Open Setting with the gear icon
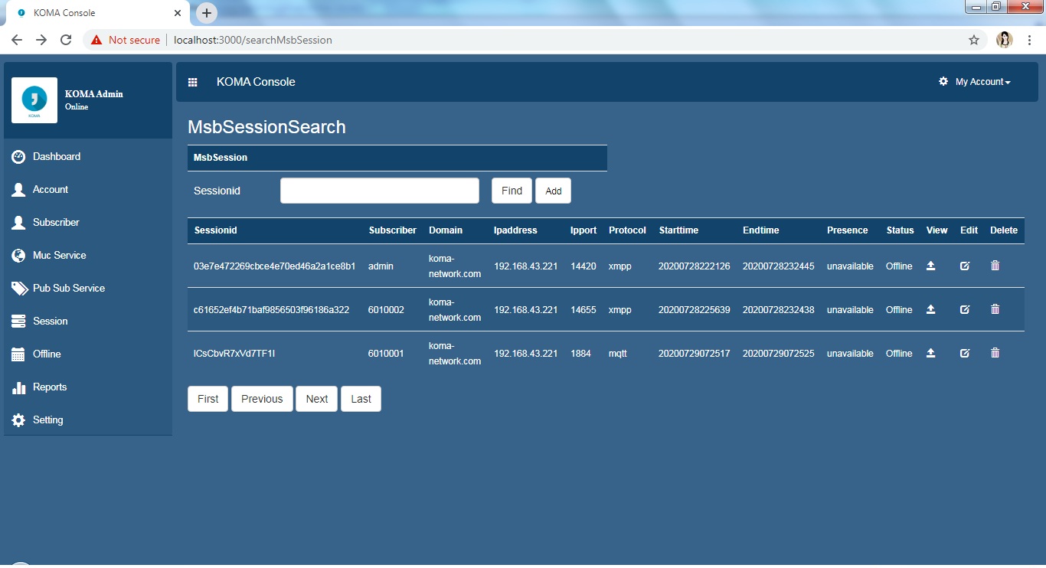This screenshot has height=568, width=1046. tap(18, 419)
